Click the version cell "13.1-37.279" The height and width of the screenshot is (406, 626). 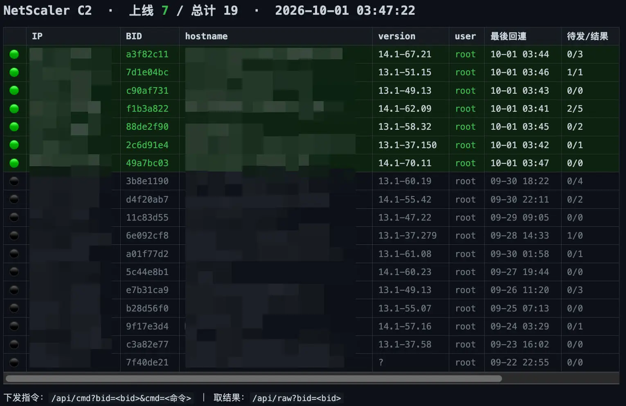pos(408,235)
